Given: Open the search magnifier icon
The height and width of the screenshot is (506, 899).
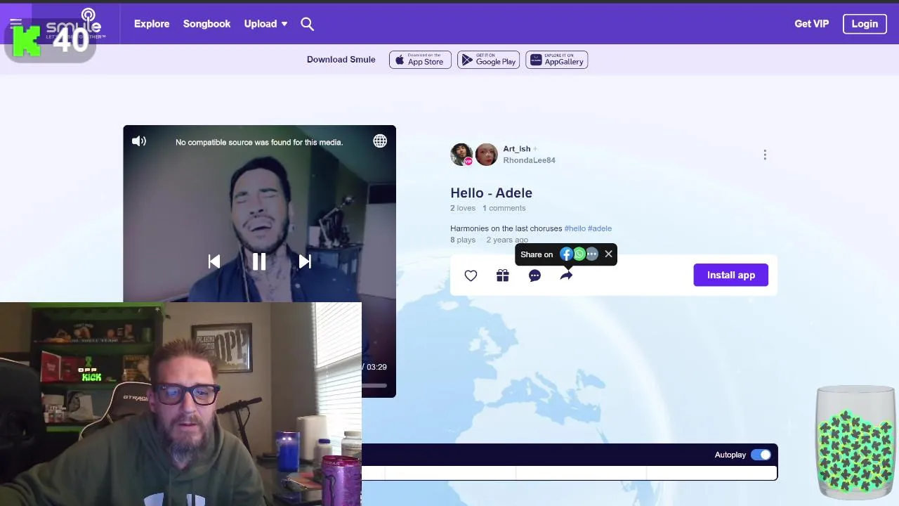Looking at the screenshot, I should pyautogui.click(x=307, y=24).
